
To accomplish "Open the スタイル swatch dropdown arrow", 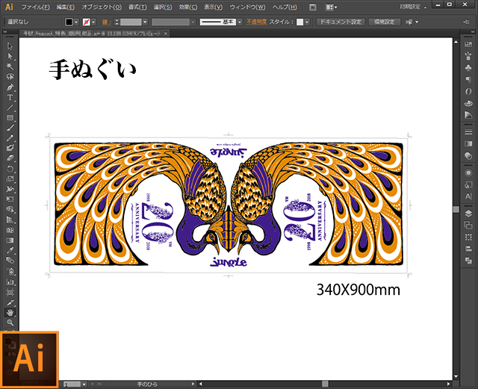I will [x=307, y=22].
